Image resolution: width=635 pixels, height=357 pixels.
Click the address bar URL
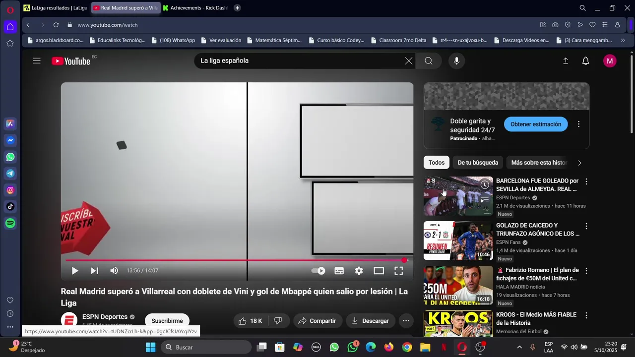click(108, 25)
